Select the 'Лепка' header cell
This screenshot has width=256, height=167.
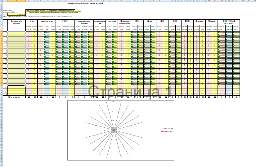coord(150,21)
